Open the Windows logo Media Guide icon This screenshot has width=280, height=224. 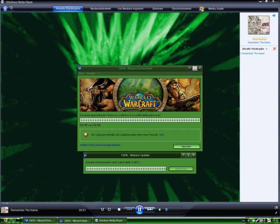pyautogui.click(x=202, y=9)
